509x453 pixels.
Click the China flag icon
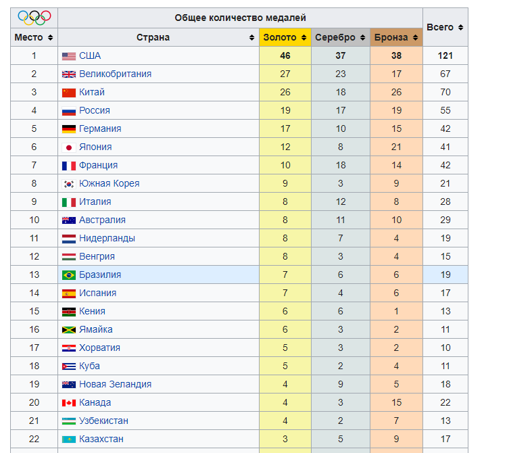coord(68,93)
